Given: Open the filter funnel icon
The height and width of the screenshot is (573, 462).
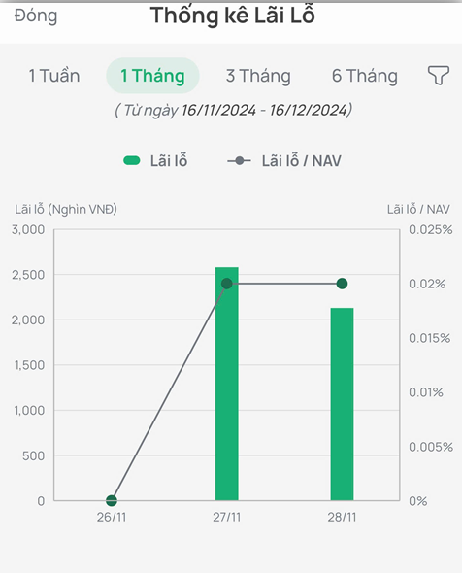Looking at the screenshot, I should (439, 76).
